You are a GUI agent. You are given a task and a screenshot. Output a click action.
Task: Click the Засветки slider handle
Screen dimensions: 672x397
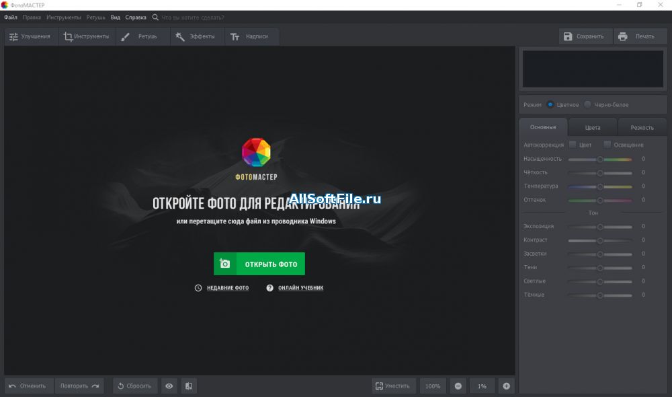tap(600, 254)
